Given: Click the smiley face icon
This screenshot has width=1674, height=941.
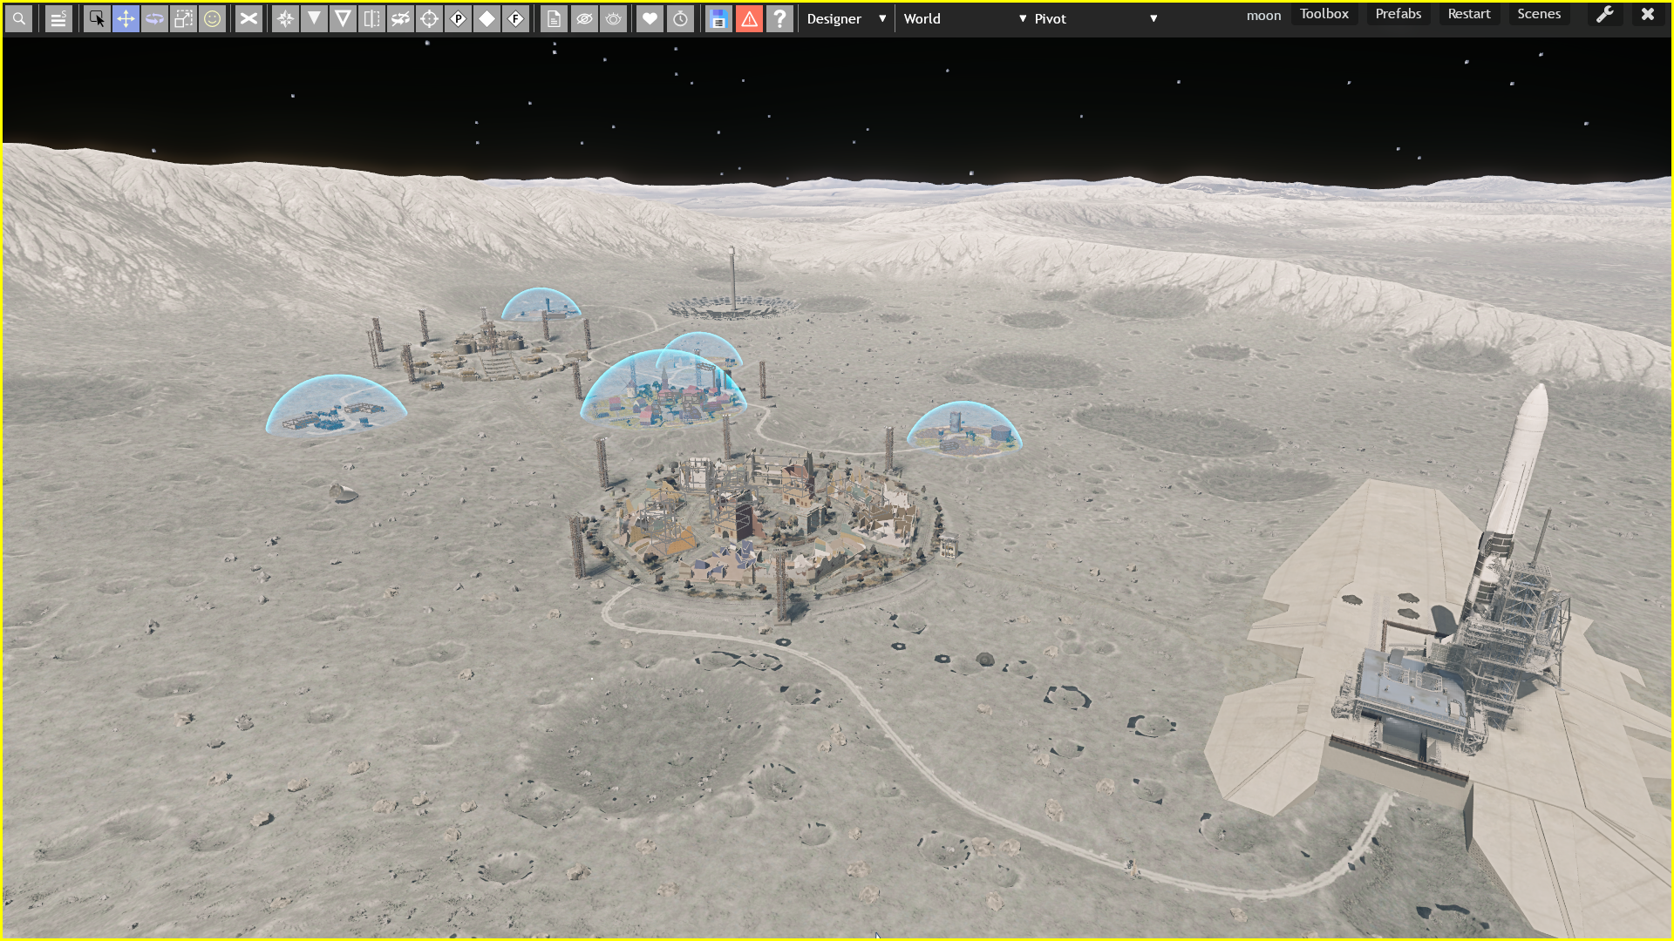Looking at the screenshot, I should click(212, 18).
